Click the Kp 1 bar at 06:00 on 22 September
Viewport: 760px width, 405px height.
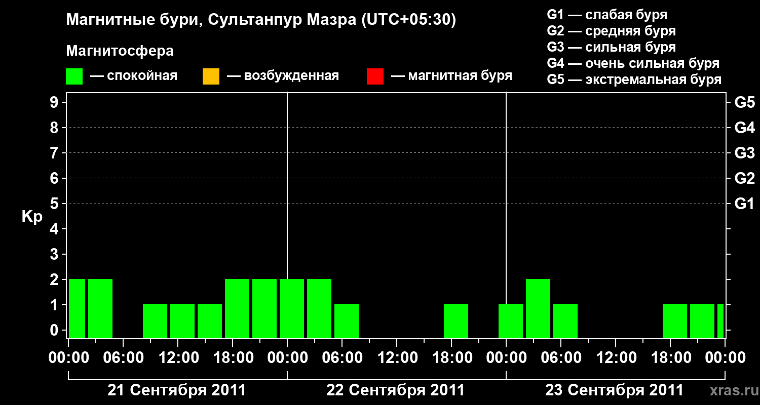tap(347, 321)
